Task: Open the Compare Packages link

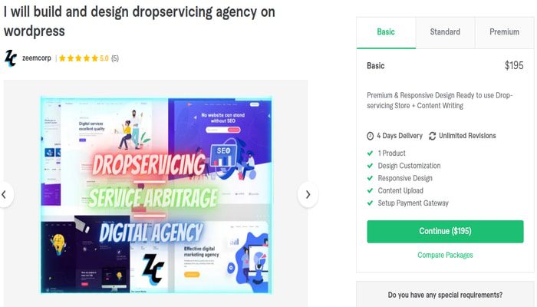Action: 445,255
